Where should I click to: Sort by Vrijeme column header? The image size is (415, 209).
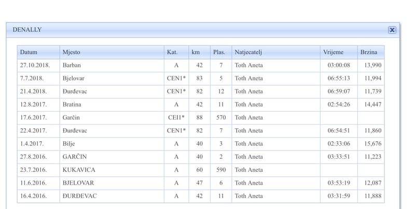333,52
